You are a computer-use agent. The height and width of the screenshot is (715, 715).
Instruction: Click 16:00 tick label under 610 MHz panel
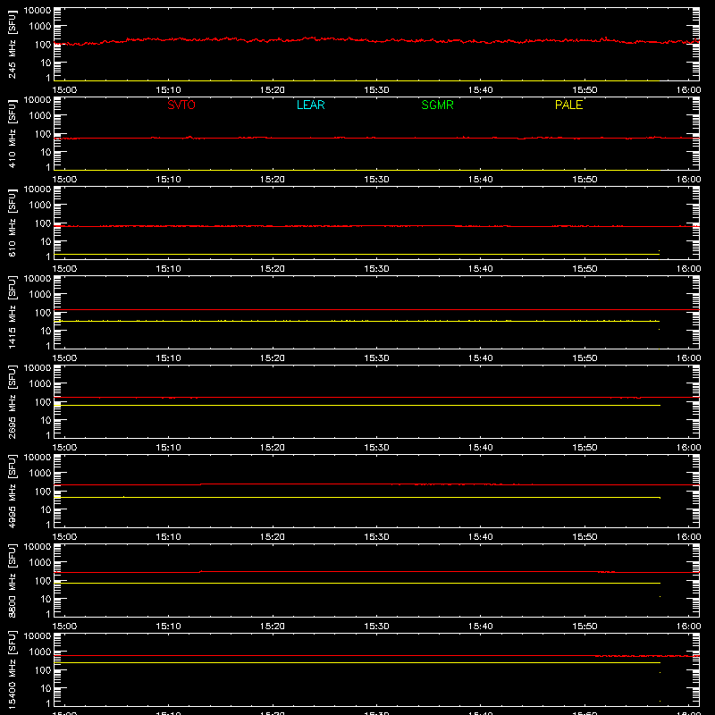(x=688, y=269)
